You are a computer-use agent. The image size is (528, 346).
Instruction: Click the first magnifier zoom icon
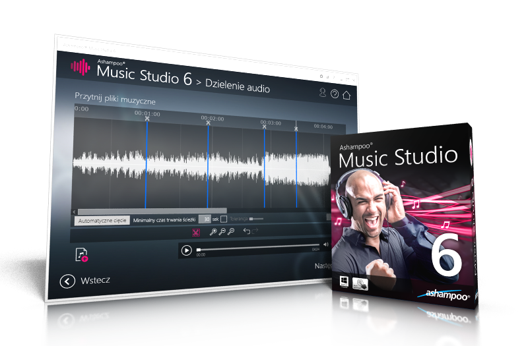[213, 232]
